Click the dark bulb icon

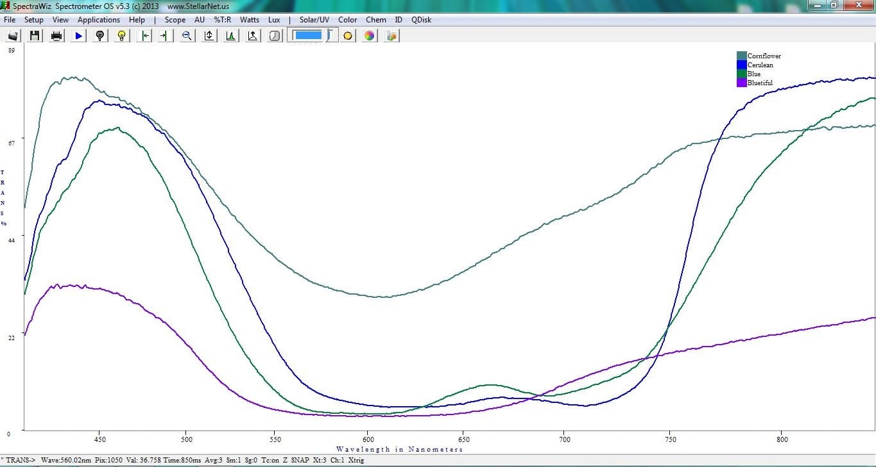point(100,36)
